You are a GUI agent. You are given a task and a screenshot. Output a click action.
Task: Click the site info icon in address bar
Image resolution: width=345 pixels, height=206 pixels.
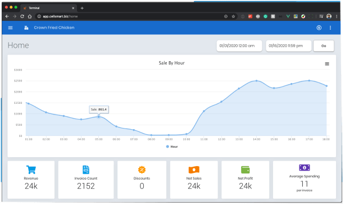tap(39, 16)
